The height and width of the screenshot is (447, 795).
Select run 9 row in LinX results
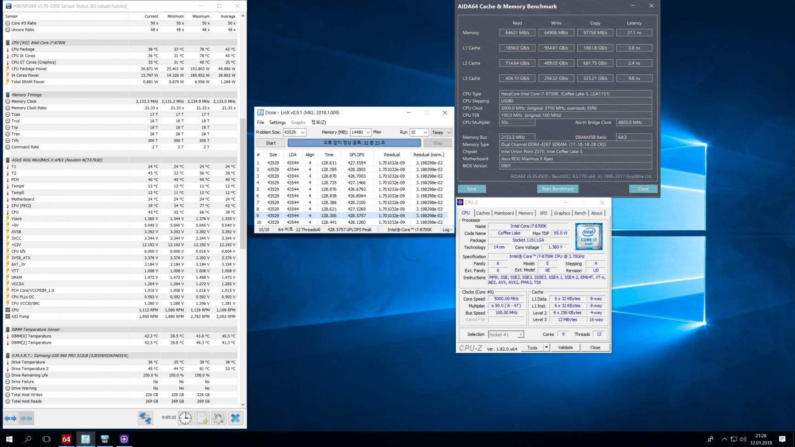pos(352,215)
